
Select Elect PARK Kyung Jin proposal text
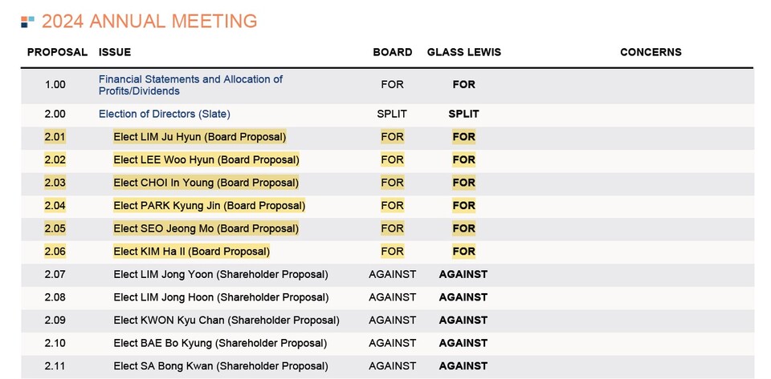click(209, 205)
